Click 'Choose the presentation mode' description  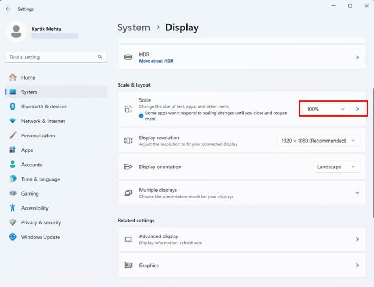[186, 196]
